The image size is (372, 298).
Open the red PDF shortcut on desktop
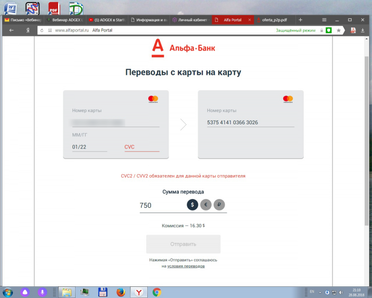(54, 9)
